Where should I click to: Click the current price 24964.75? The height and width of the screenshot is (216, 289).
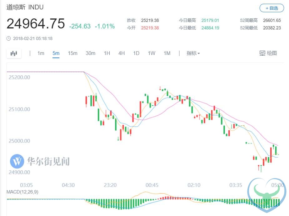36,24
